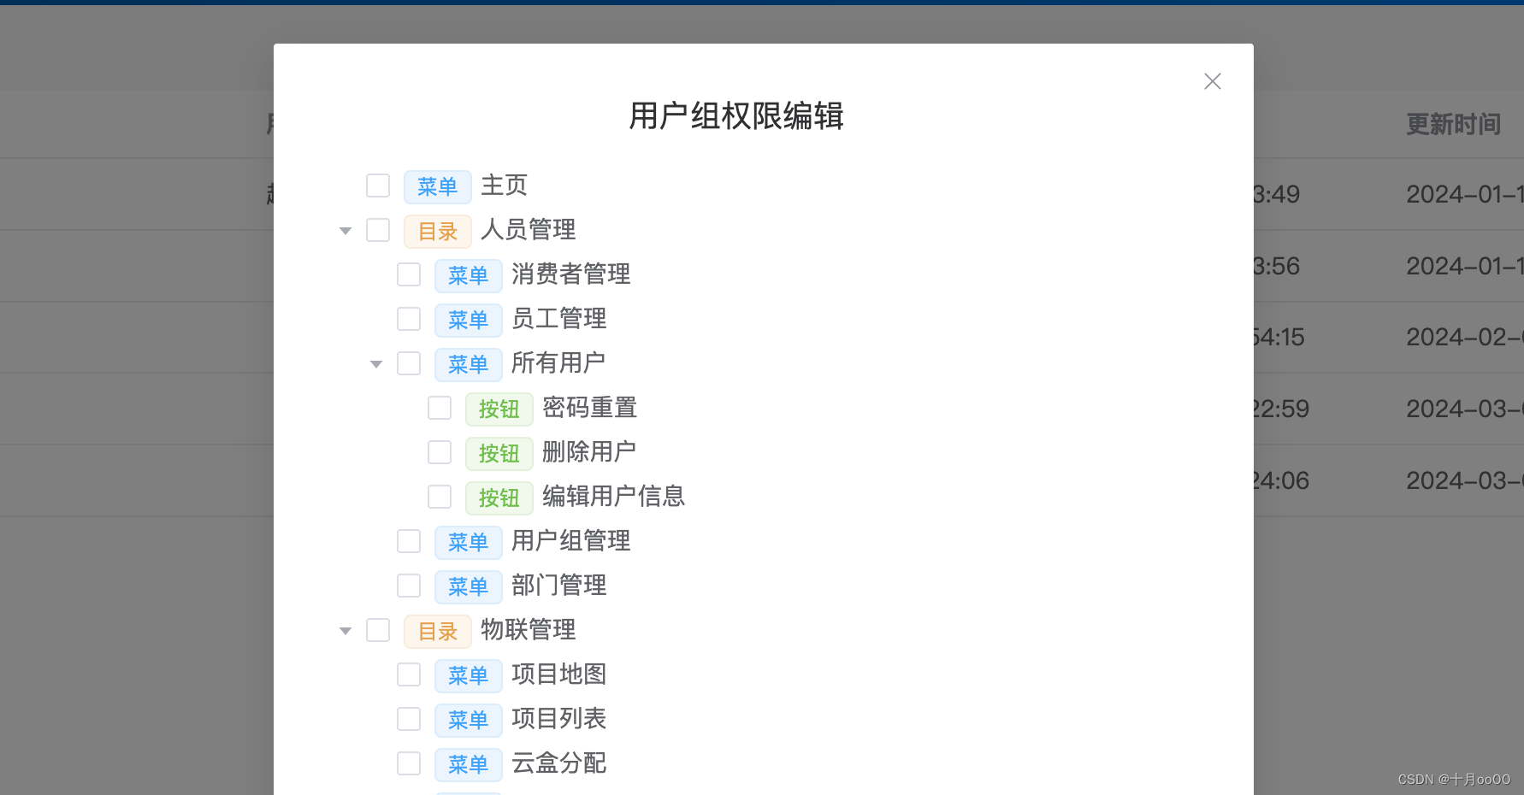Click the dialog title 用户组权限编辑
1524x795 pixels.
click(736, 116)
